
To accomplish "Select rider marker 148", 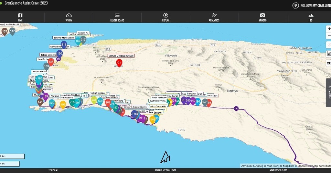I will tap(134, 114).
